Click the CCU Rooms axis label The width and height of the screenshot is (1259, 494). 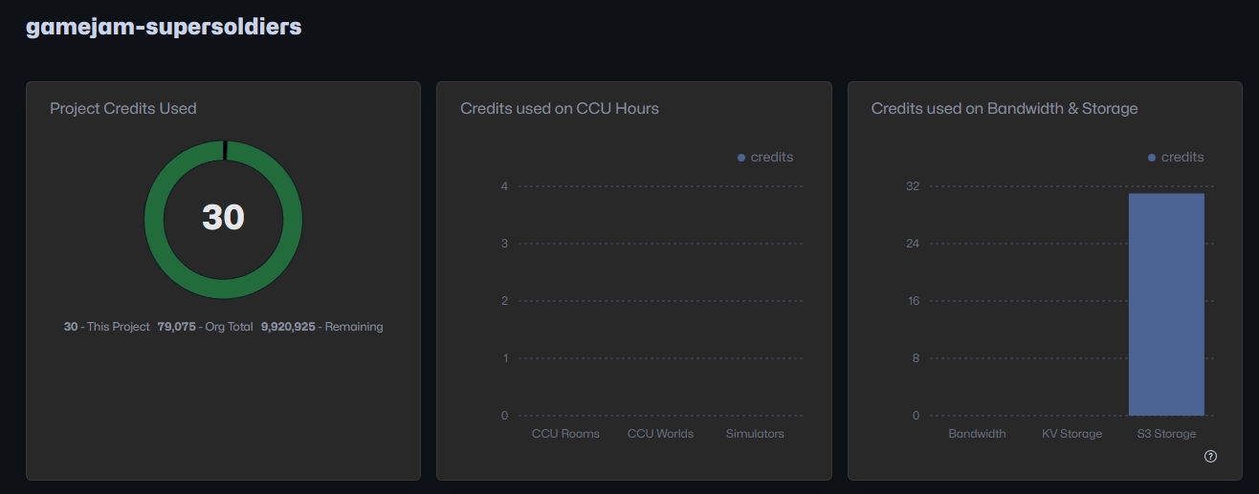click(565, 434)
